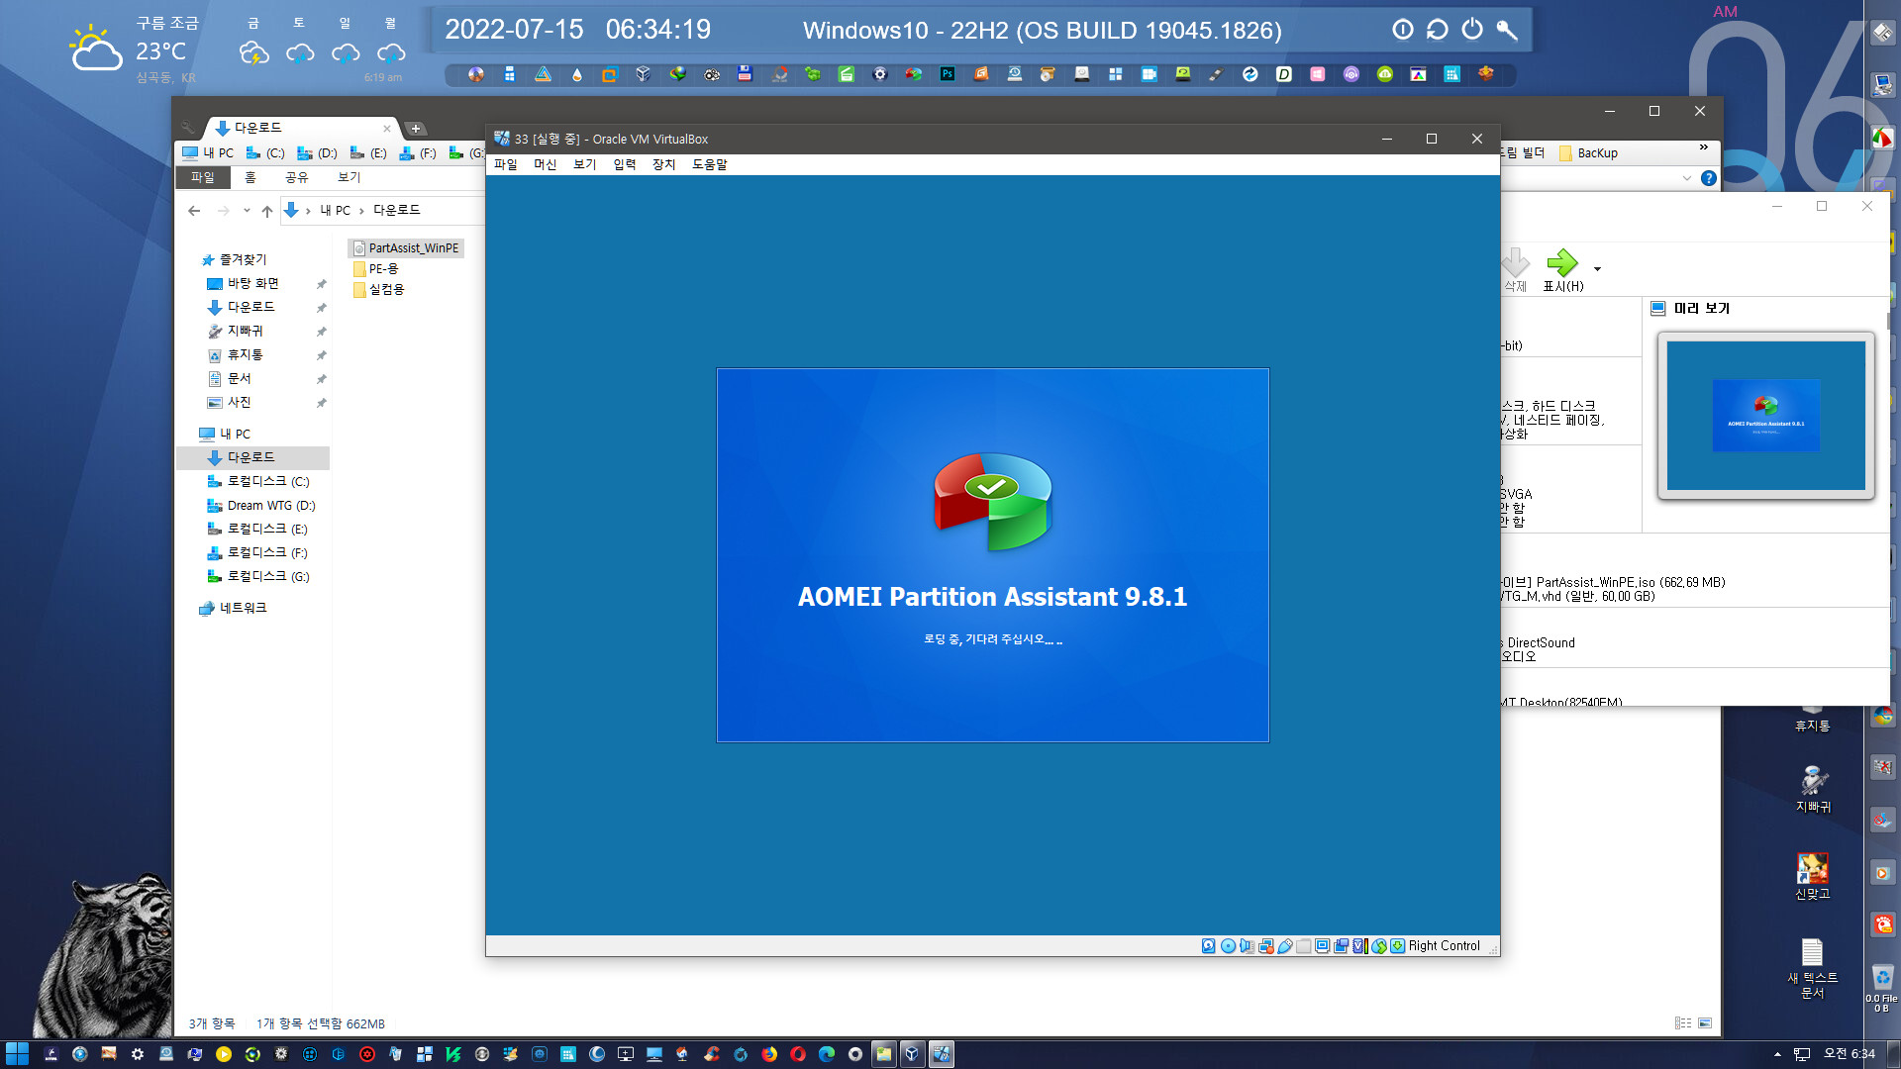Click the BacKup folder in bookmarks bar
Image resolution: width=1901 pixels, height=1069 pixels.
(1588, 153)
